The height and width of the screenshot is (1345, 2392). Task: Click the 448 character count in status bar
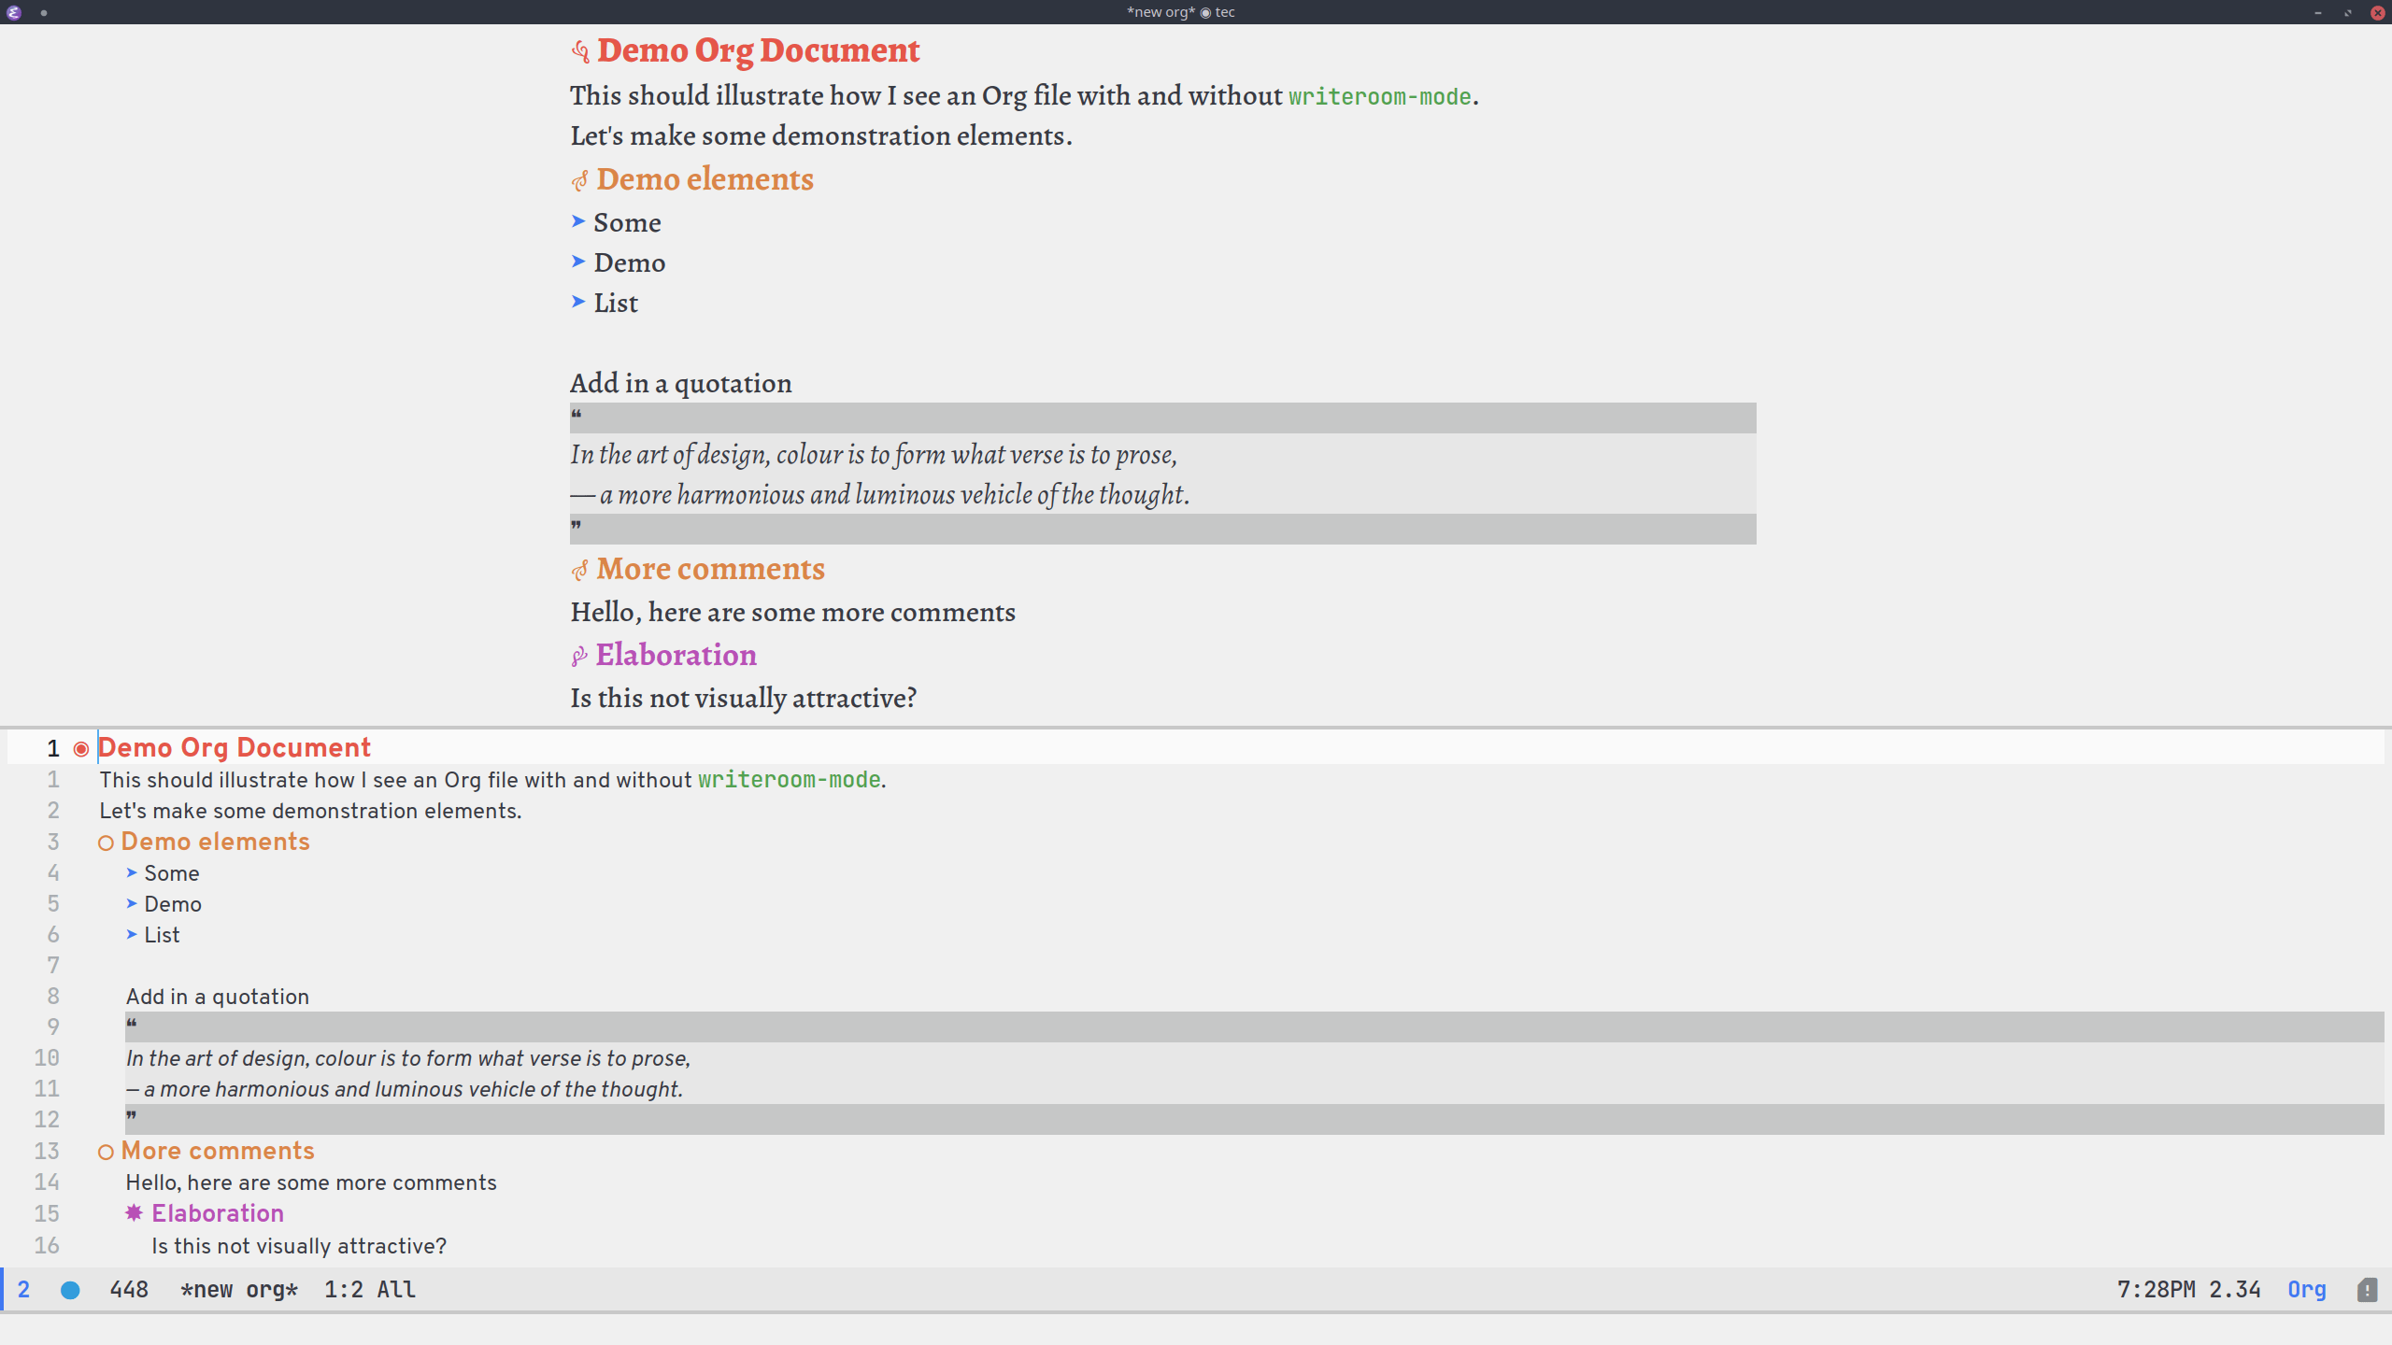126,1289
